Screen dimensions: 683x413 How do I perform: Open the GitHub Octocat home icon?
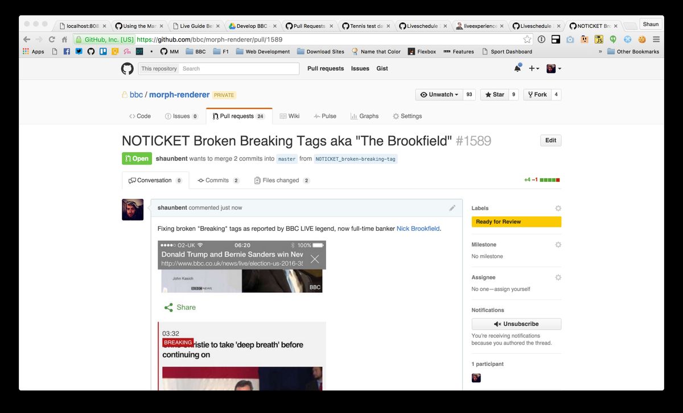[127, 68]
